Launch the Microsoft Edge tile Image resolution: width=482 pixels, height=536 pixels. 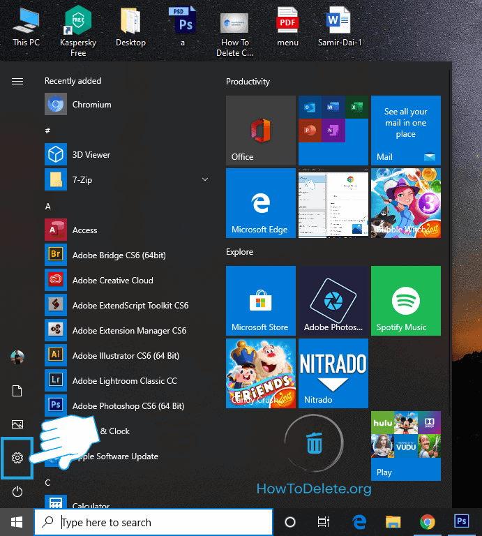261,202
